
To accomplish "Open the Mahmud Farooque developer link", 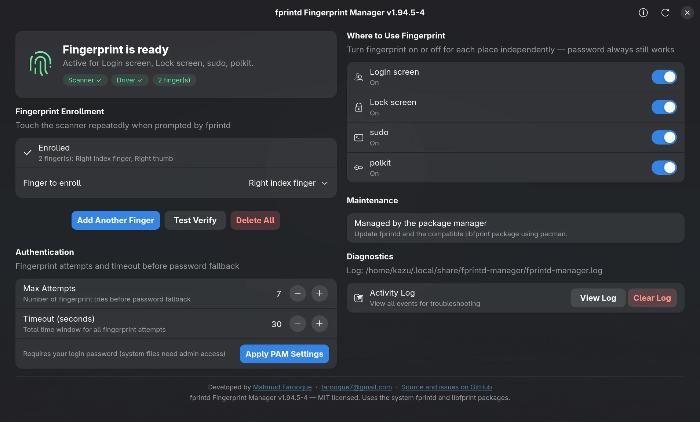I will [282, 387].
